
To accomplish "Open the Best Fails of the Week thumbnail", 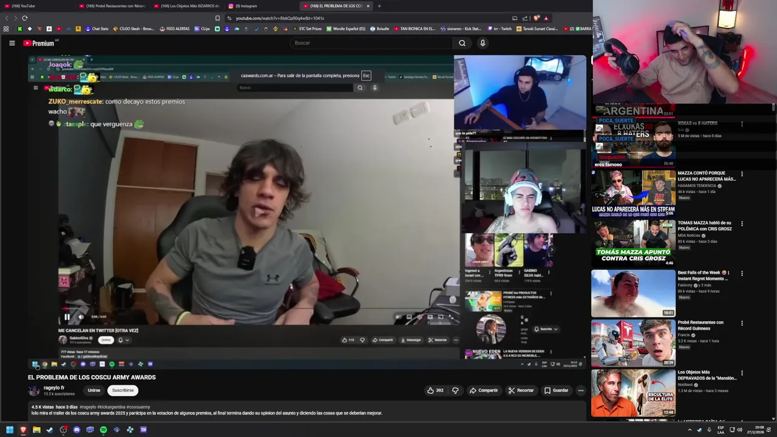I will 633,293.
